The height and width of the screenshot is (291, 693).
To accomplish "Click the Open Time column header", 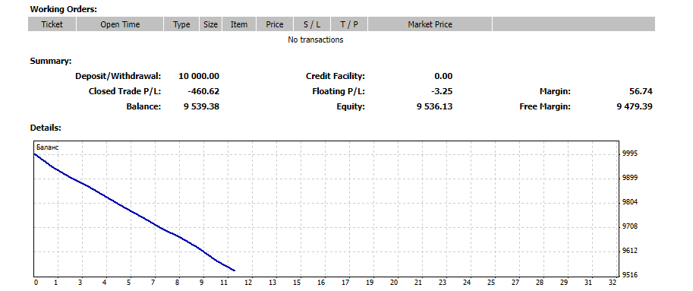I will [x=120, y=24].
